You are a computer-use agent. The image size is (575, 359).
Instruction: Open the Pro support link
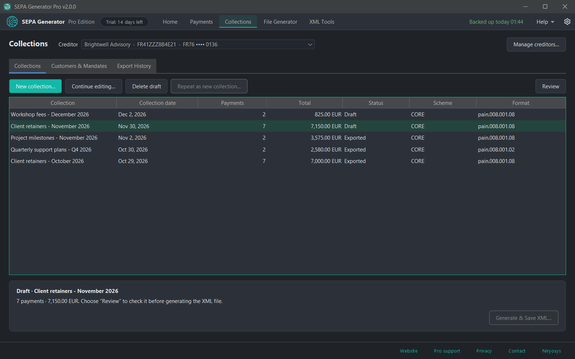(x=447, y=351)
